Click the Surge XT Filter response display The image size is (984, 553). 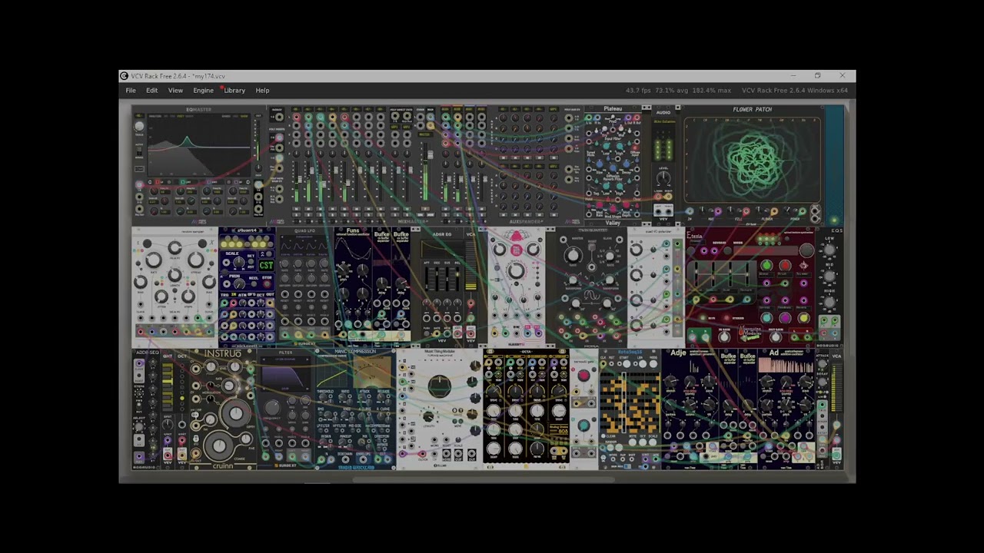click(285, 375)
